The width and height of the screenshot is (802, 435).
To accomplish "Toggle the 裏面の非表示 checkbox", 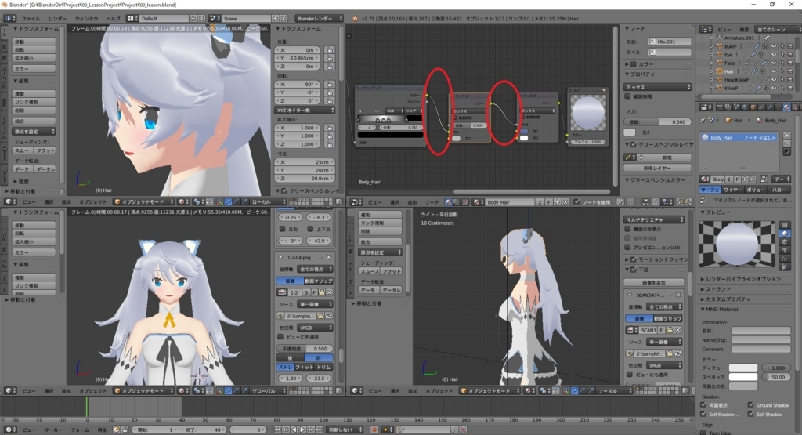I will tap(627, 230).
